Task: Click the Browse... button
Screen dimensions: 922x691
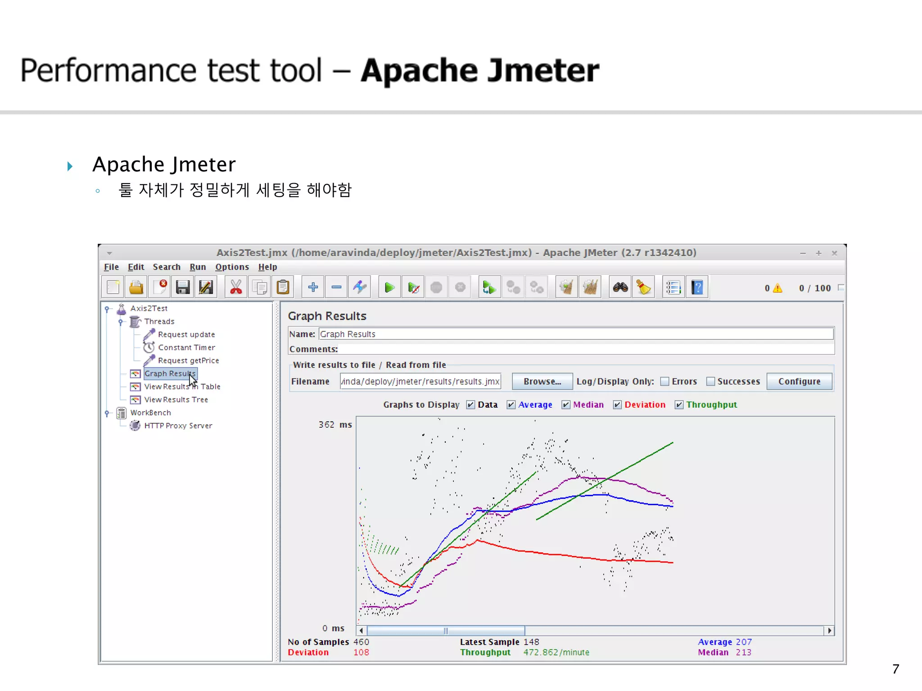Action: [x=542, y=381]
